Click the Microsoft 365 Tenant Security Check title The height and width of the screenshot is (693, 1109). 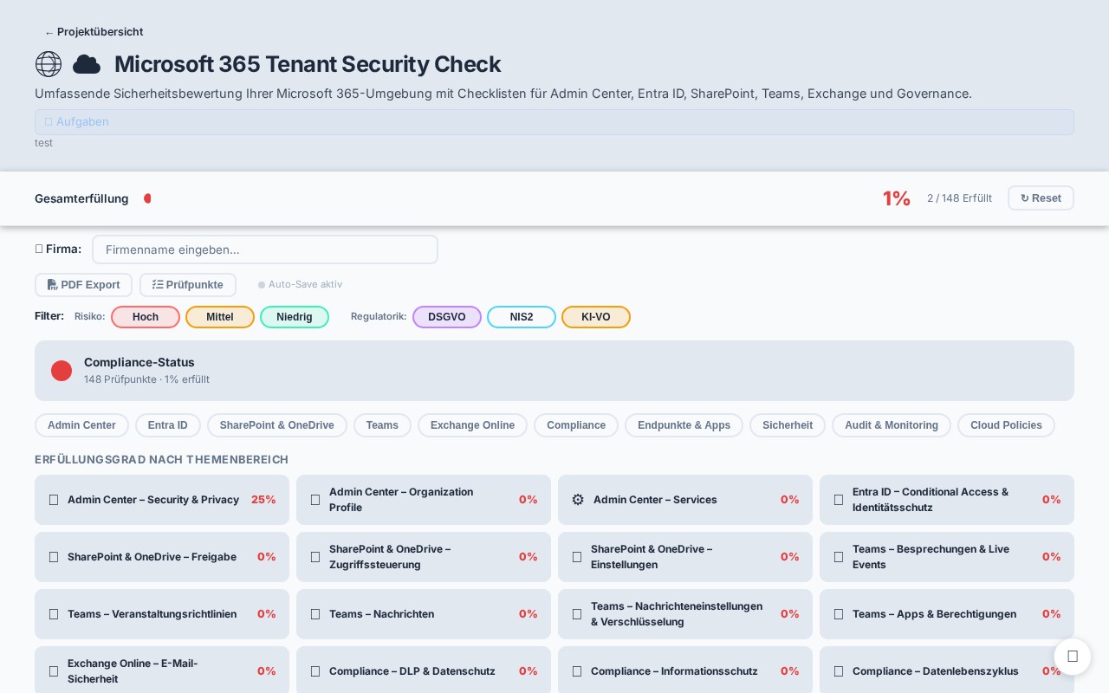[x=308, y=64]
